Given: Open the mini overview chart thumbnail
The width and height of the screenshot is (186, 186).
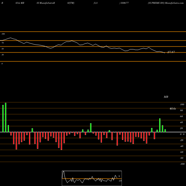Looking at the screenshot, I should pos(92,178).
